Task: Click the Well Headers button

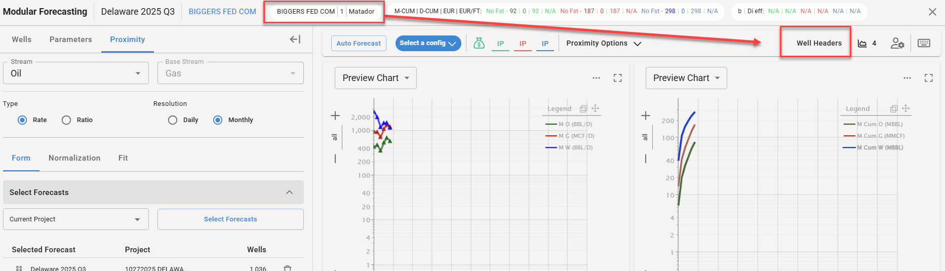Action: tap(818, 44)
